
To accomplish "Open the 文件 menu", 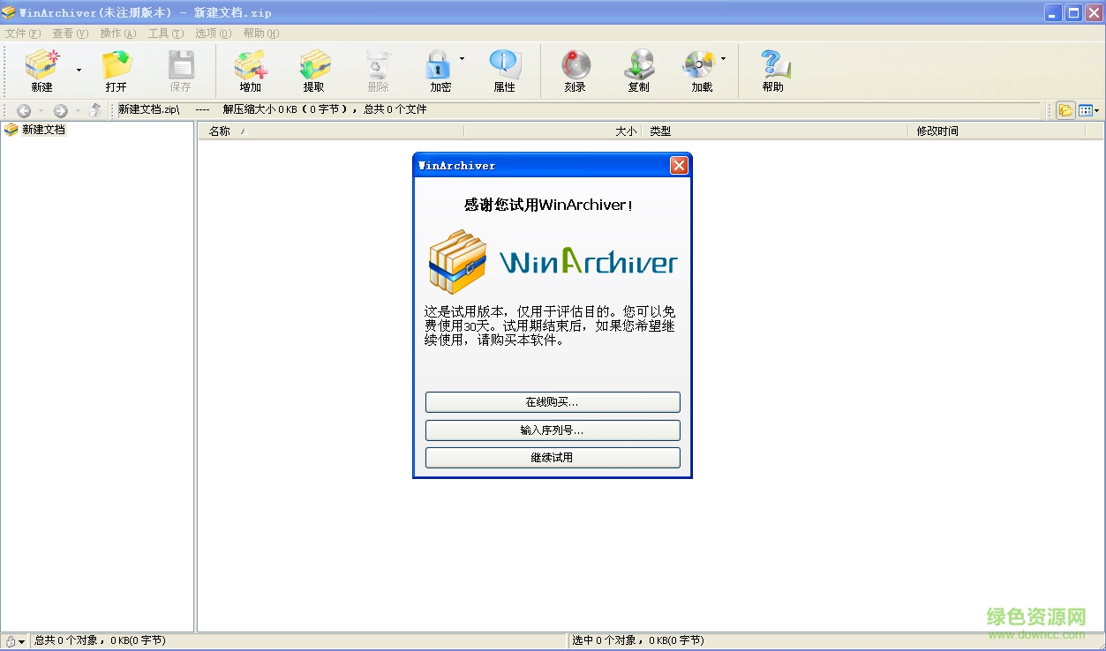I will click(x=22, y=33).
